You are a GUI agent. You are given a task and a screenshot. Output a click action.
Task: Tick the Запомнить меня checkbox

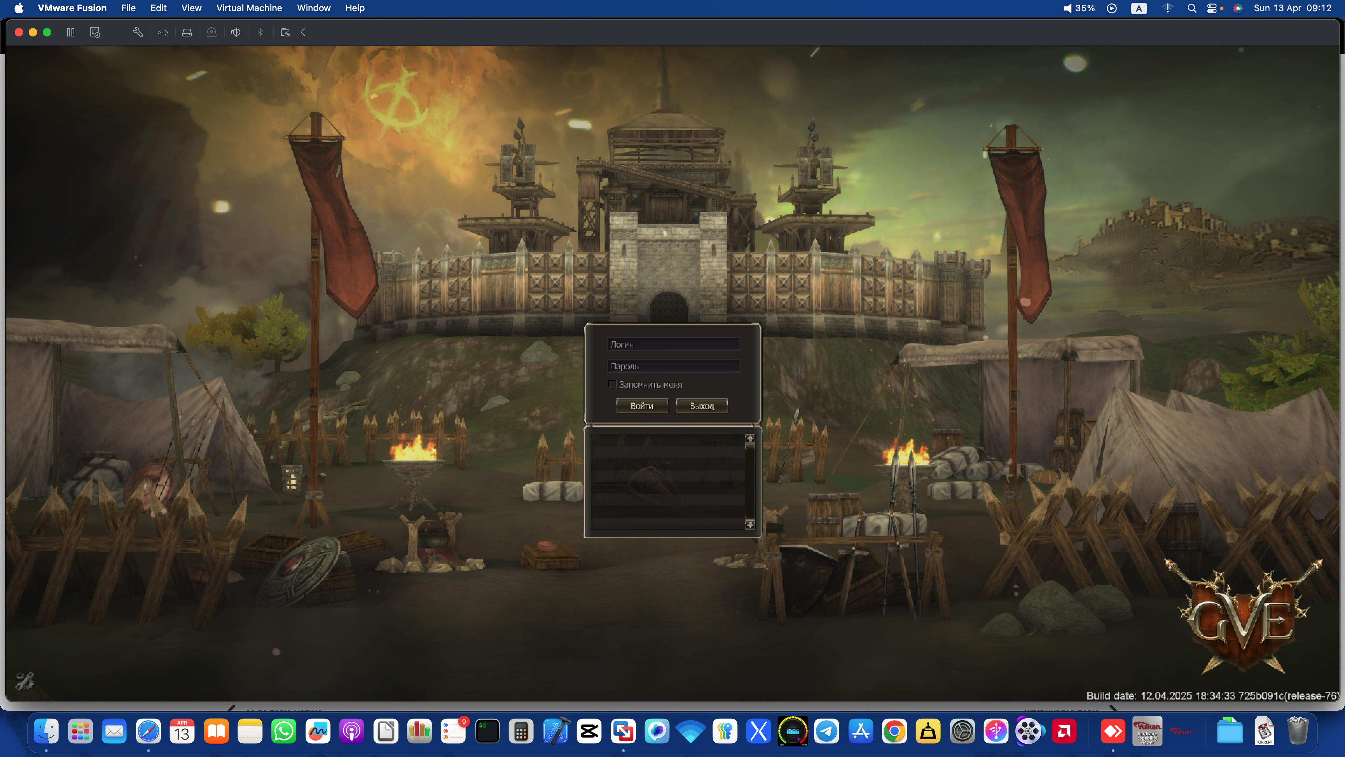coord(613,384)
